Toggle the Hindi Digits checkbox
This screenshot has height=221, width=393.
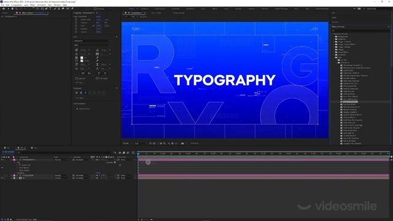(x=97, y=79)
